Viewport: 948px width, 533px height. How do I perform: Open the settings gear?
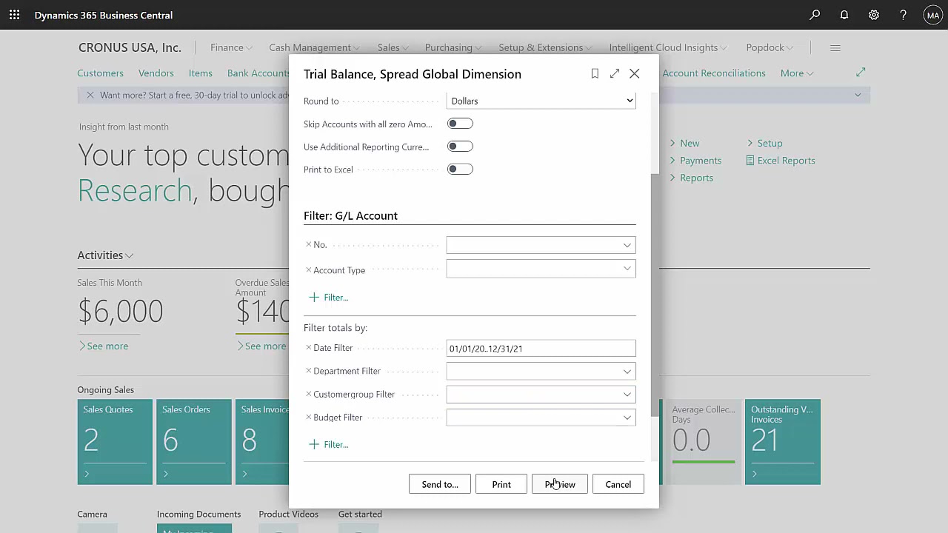coord(874,15)
